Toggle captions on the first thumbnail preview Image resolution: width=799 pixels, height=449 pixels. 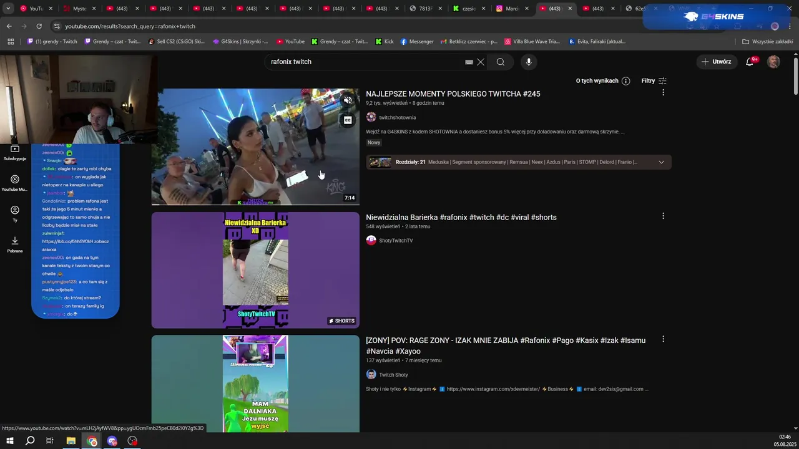[348, 120]
